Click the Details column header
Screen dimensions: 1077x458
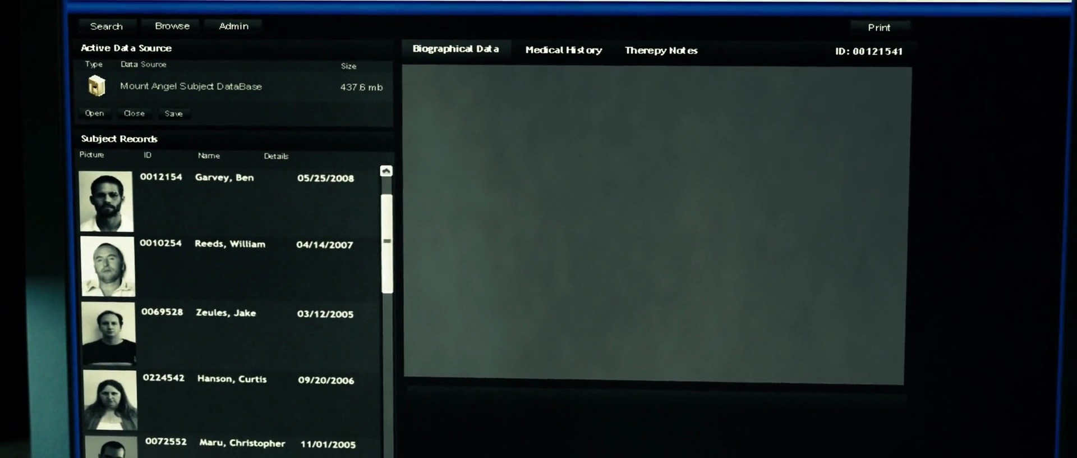click(x=276, y=156)
